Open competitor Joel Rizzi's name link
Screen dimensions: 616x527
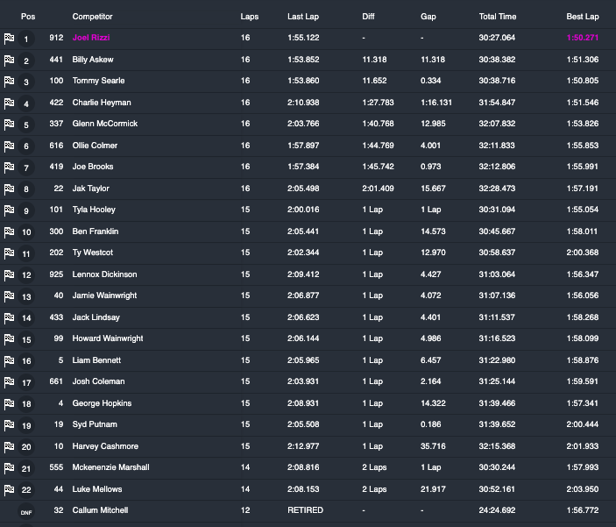coord(91,38)
